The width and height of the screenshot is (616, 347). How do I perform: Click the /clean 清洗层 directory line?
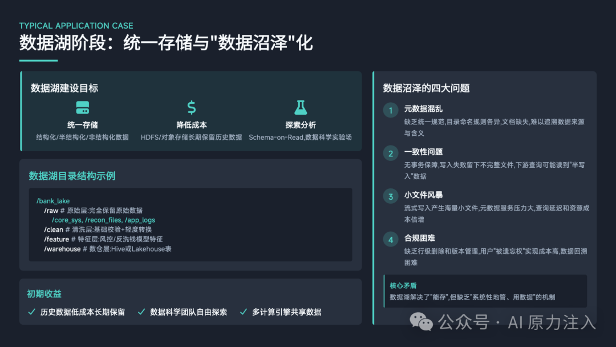click(98, 229)
